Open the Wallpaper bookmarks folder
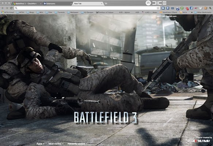 [73, 12]
